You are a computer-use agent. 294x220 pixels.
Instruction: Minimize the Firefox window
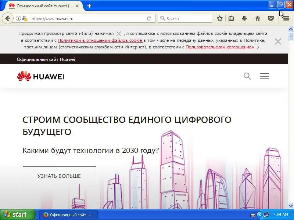(x=272, y=5)
